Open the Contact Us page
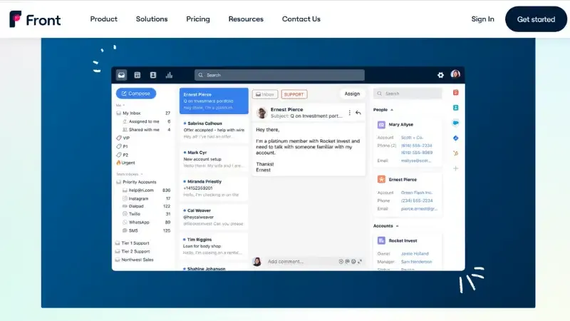 coord(301,19)
